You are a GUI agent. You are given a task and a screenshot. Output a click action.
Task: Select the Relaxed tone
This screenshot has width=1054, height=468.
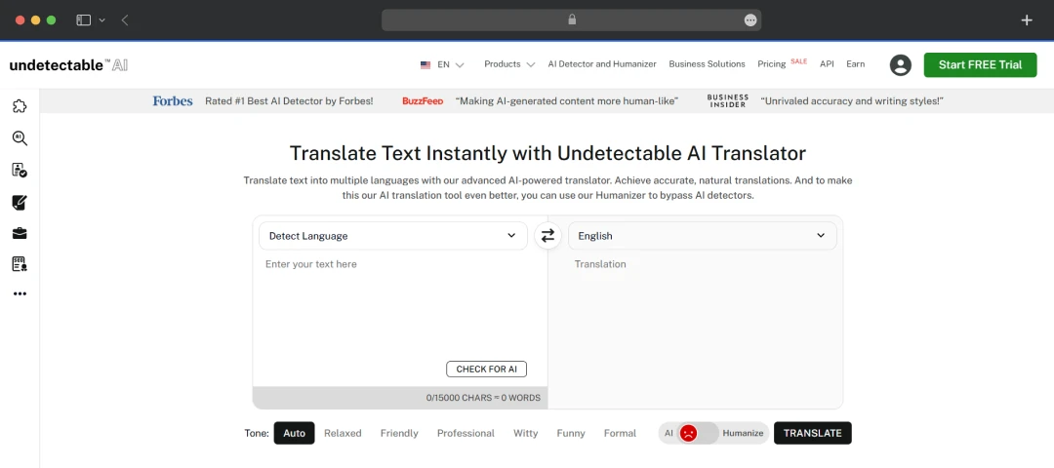(x=343, y=433)
